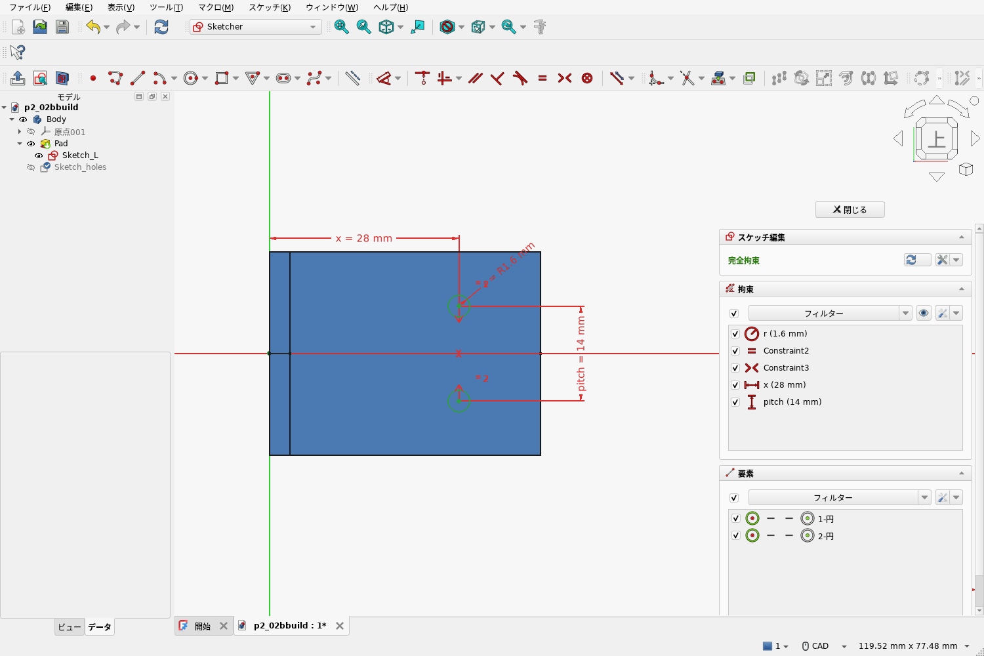Click the save document icon
This screenshot has width=984, height=656.
tap(62, 27)
